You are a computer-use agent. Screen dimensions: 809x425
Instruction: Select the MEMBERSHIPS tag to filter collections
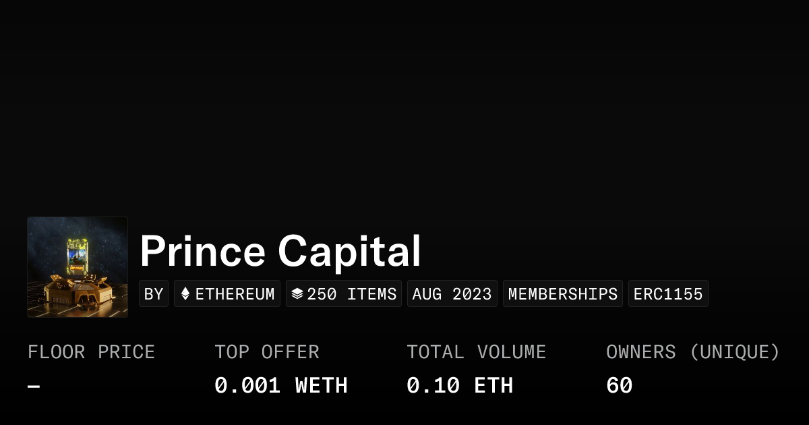pos(563,293)
